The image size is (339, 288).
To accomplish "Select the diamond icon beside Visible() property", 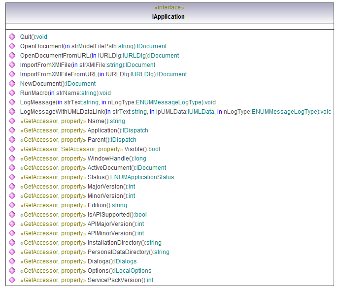I will coord(12,149).
